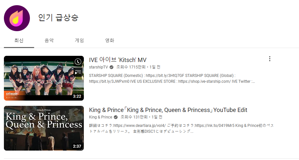Open King & Prince YouTube Edit video title
The height and width of the screenshot is (160, 299).
coord(168,110)
